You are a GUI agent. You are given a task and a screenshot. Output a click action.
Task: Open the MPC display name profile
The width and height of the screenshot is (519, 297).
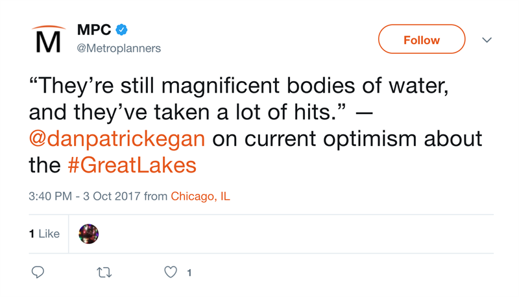coord(94,30)
